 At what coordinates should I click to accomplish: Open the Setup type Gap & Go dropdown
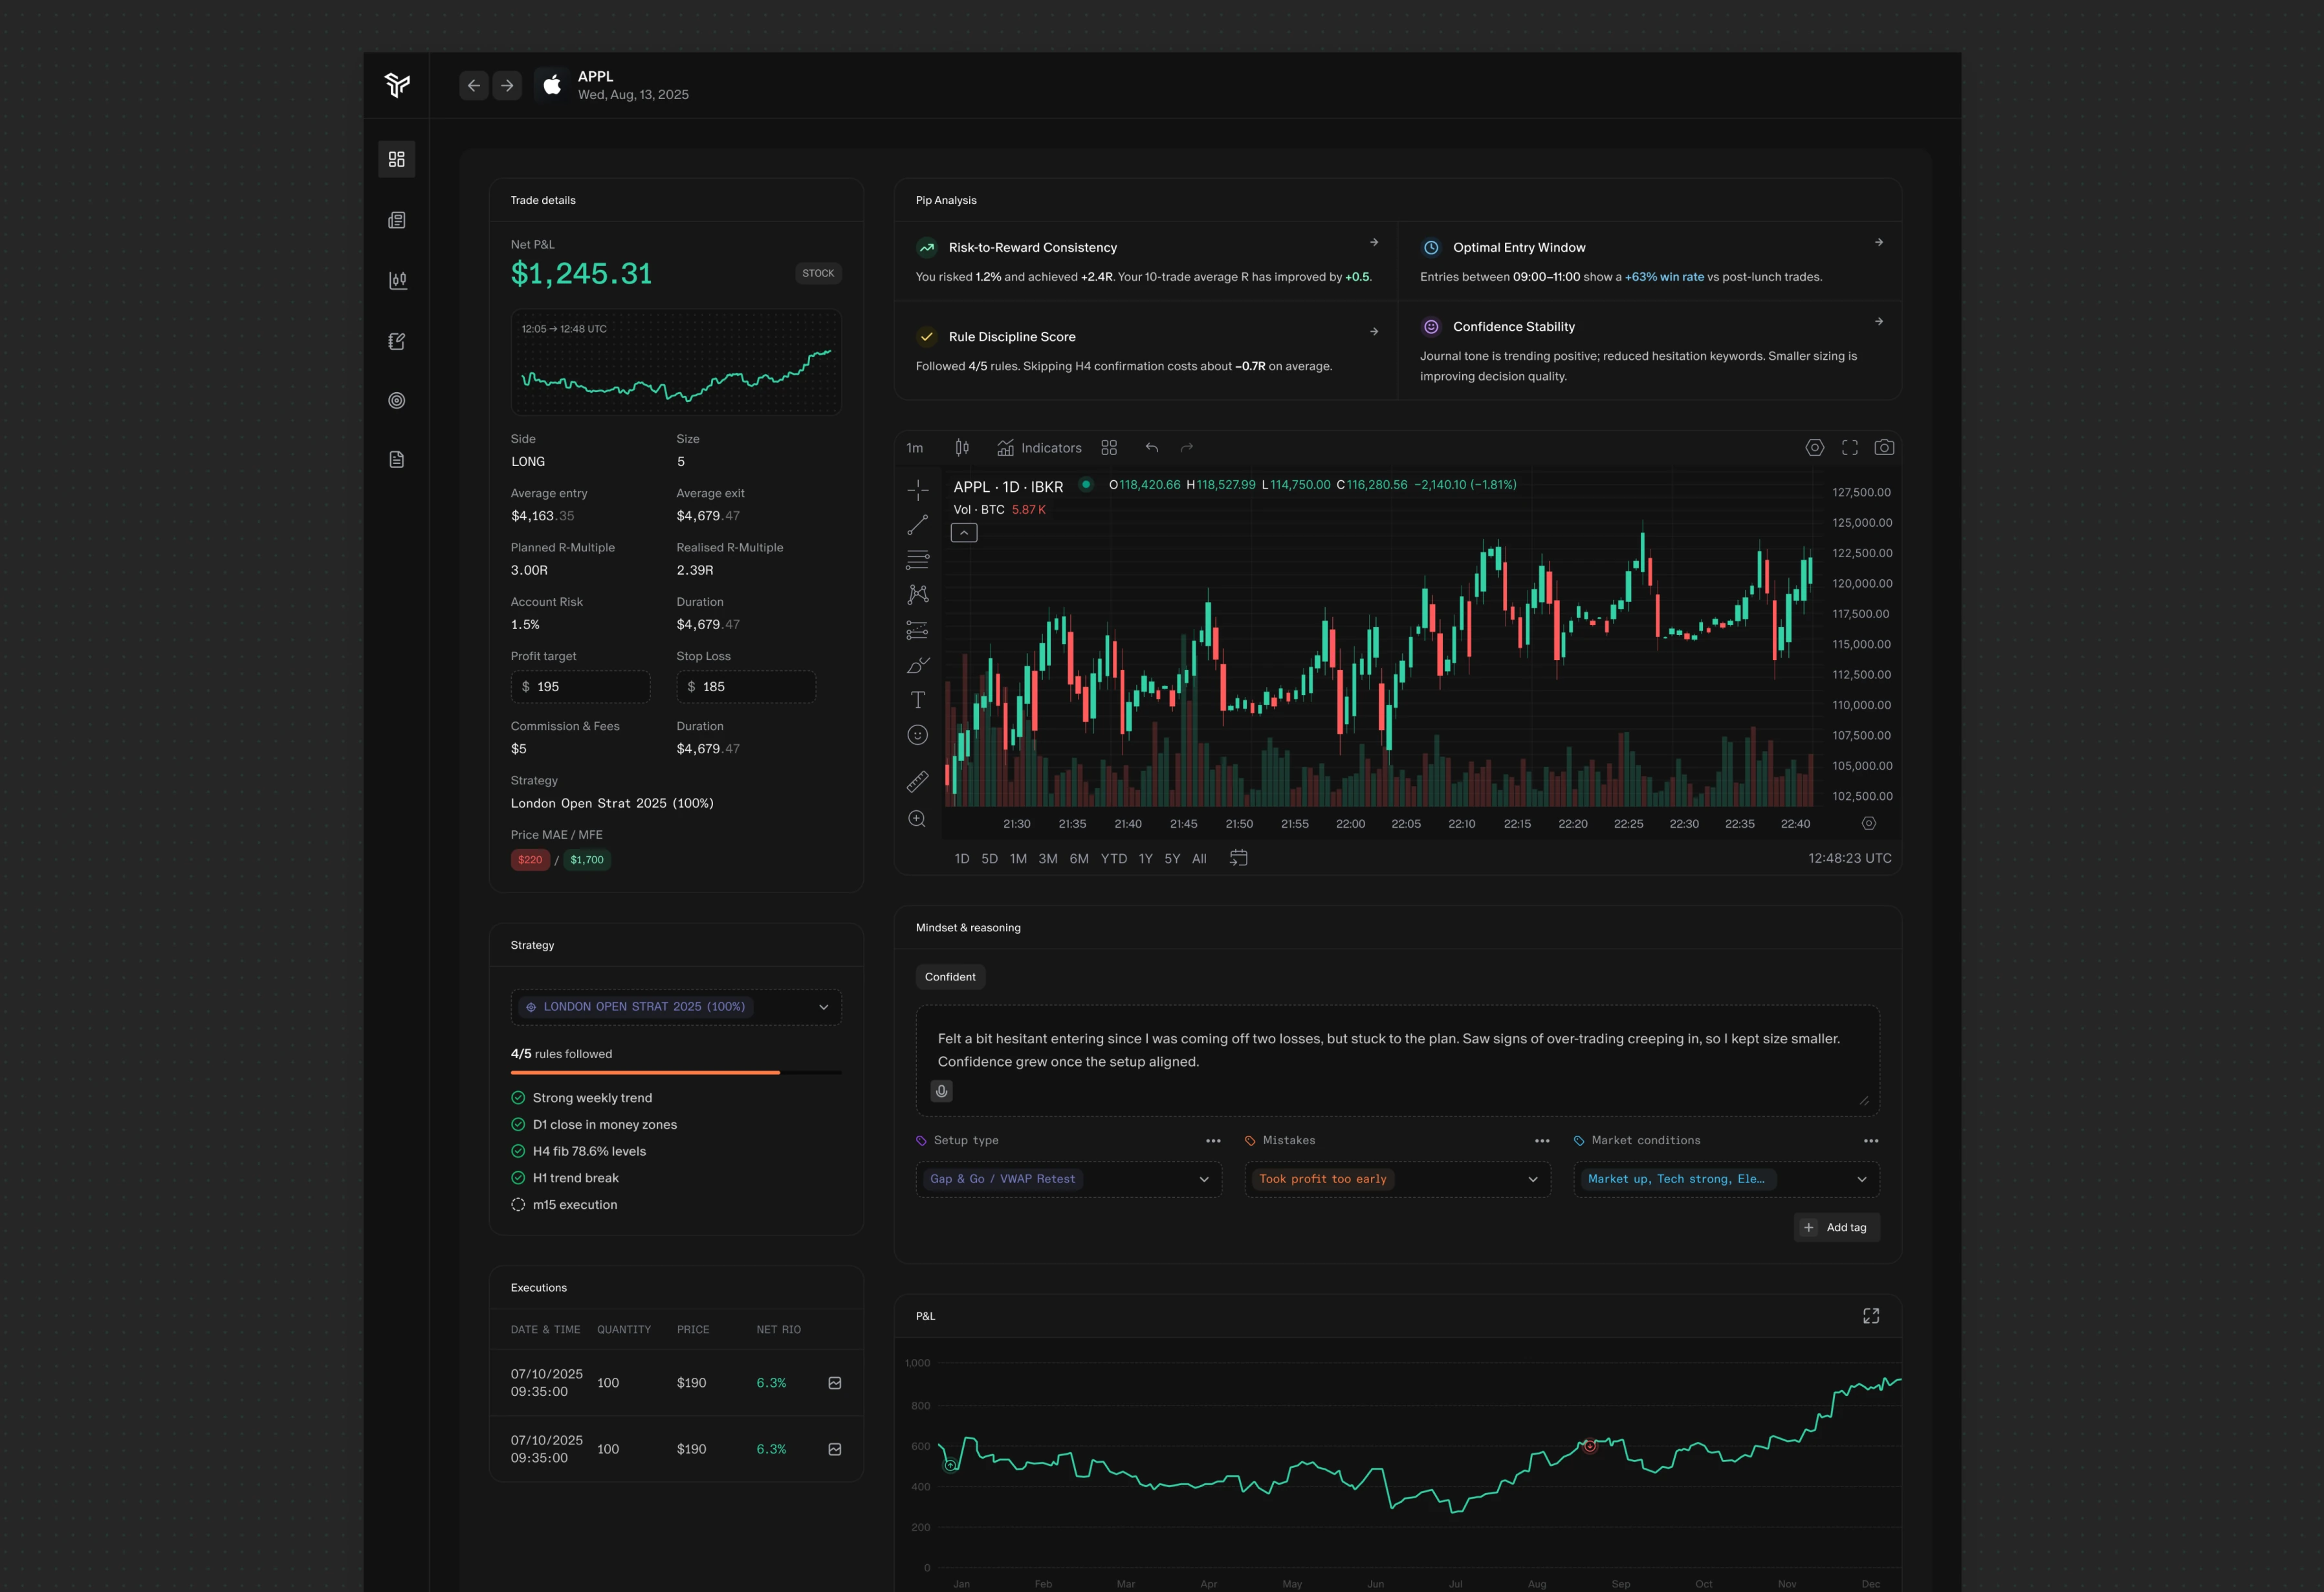(1069, 1179)
